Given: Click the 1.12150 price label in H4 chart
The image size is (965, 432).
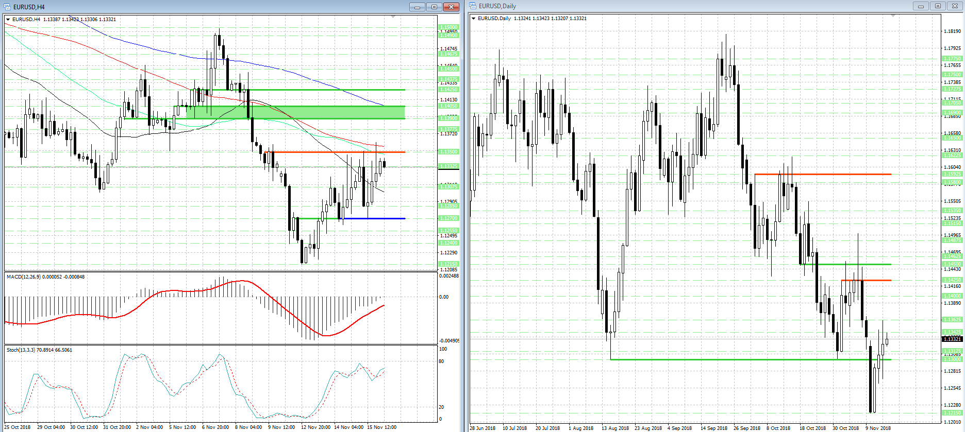Looking at the screenshot, I should [x=448, y=264].
